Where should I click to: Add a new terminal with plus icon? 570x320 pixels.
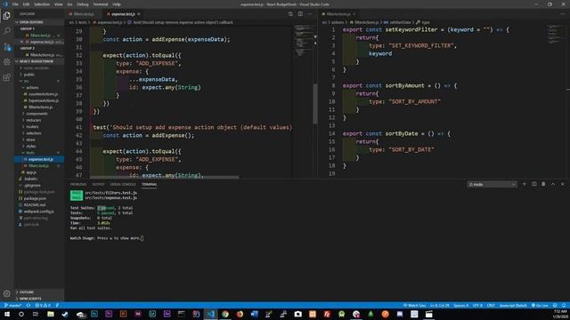525,184
